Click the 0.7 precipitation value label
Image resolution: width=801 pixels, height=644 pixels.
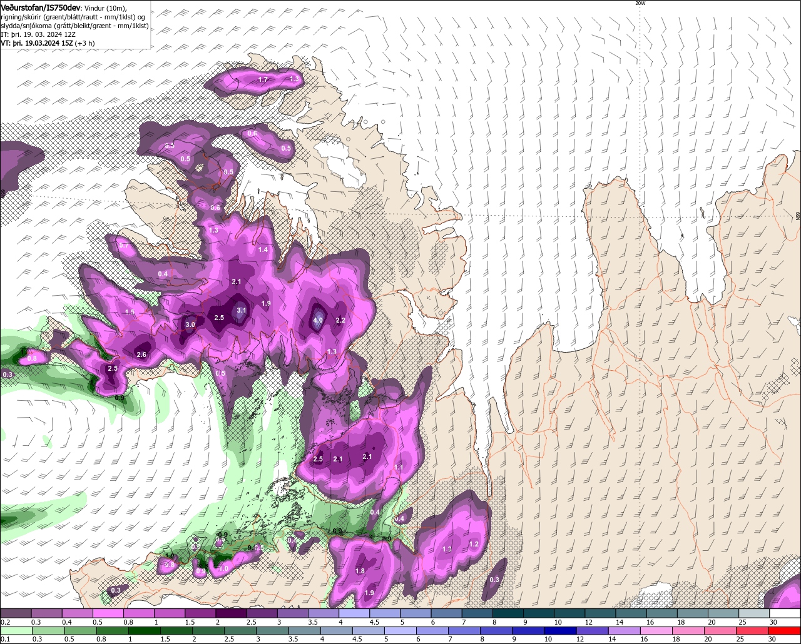coord(124,245)
